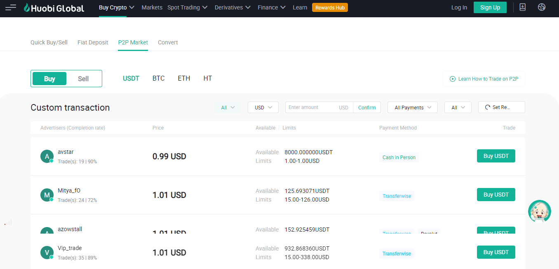
Task: Switch to Quick Buy/Sell tab
Action: (x=49, y=42)
